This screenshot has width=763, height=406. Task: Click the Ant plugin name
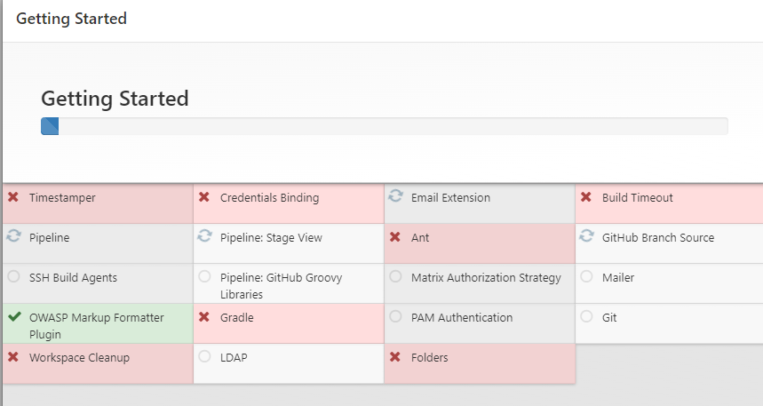(x=420, y=237)
